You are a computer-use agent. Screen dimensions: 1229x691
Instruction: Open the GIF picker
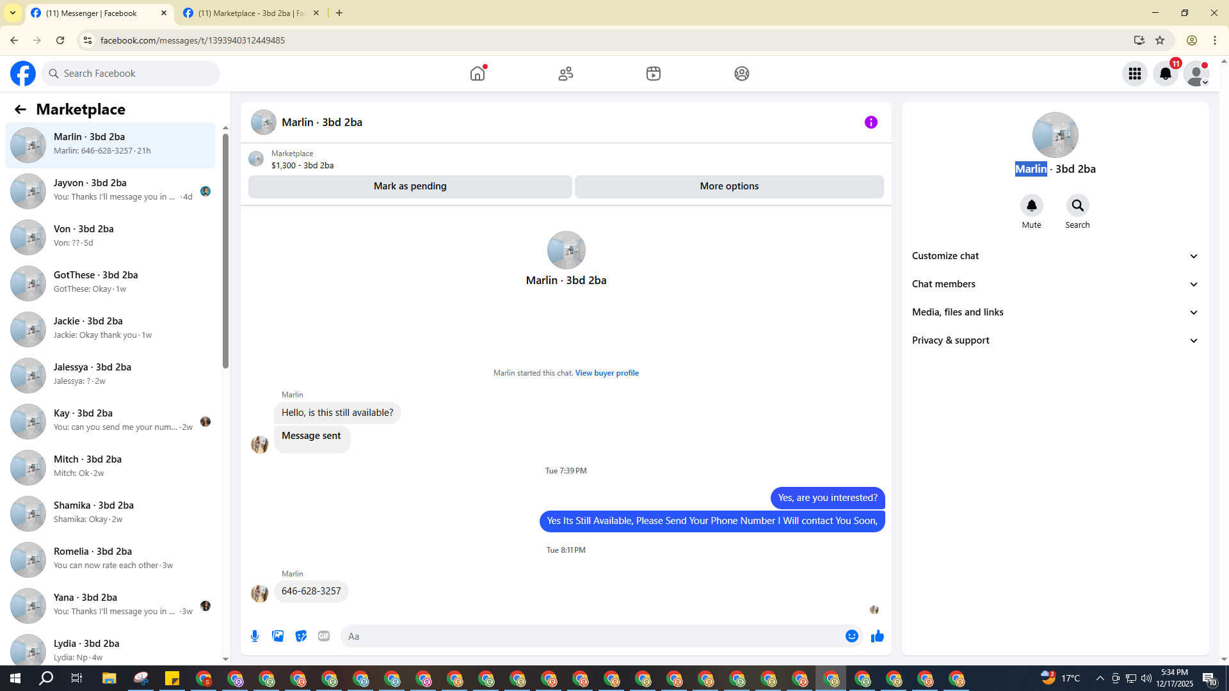click(324, 636)
